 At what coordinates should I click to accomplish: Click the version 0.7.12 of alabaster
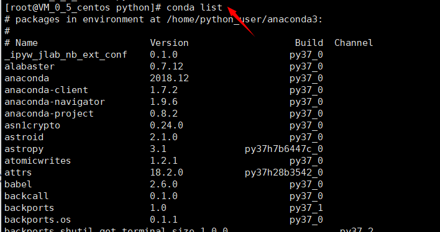(x=167, y=66)
